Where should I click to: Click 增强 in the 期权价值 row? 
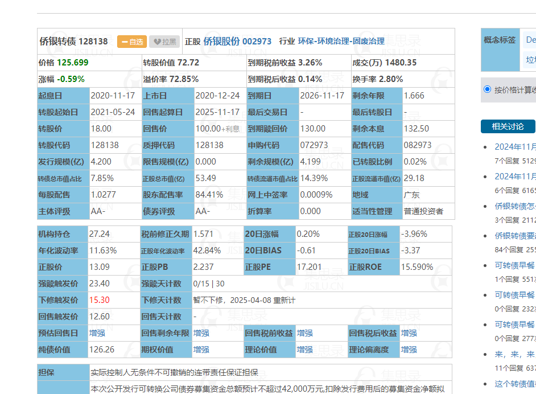click(x=201, y=350)
